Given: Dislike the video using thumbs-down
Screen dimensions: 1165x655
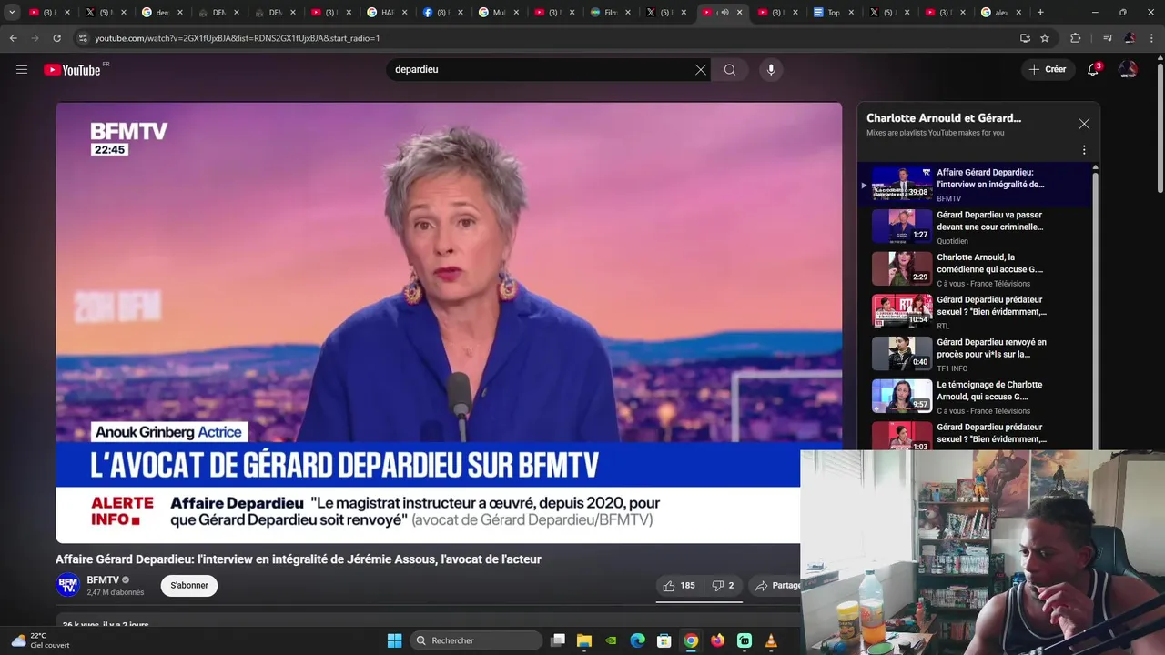Looking at the screenshot, I should click(723, 586).
